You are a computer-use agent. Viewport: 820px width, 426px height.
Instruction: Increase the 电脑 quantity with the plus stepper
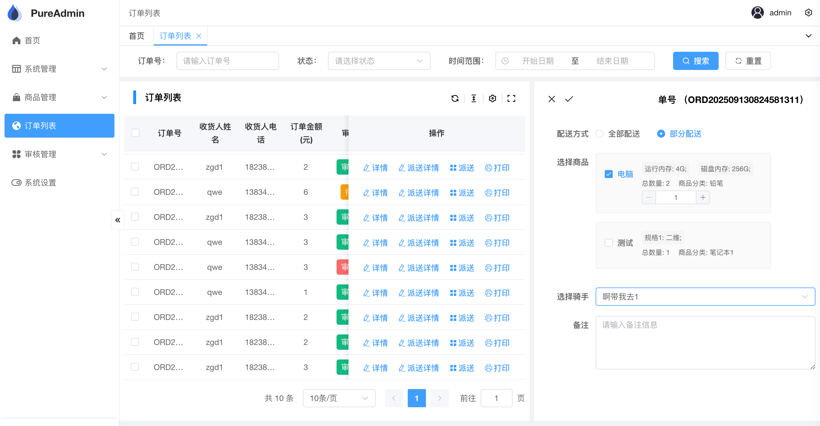coord(703,198)
